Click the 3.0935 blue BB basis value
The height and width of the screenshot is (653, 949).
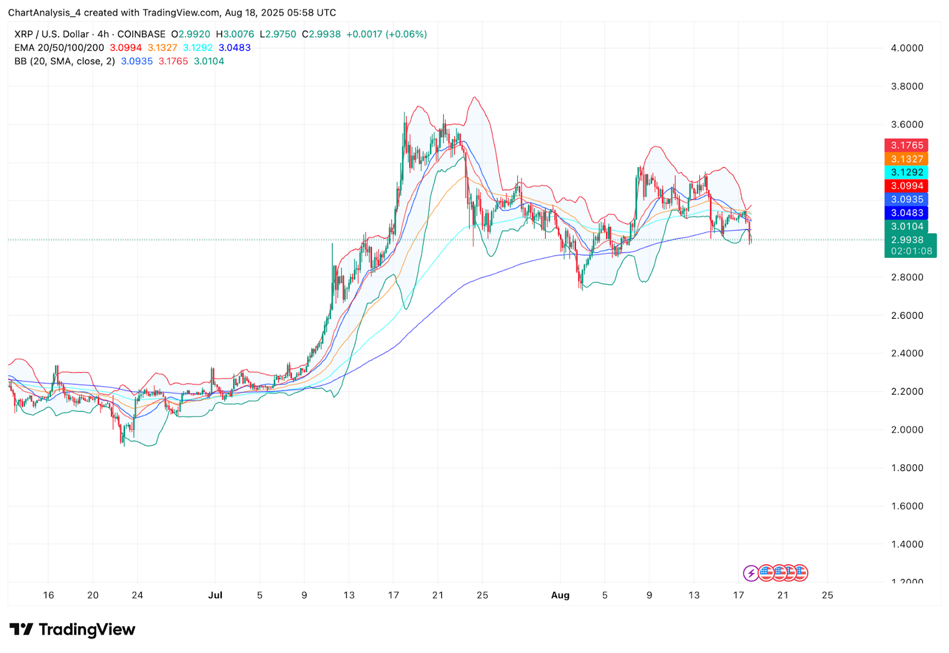coord(136,62)
